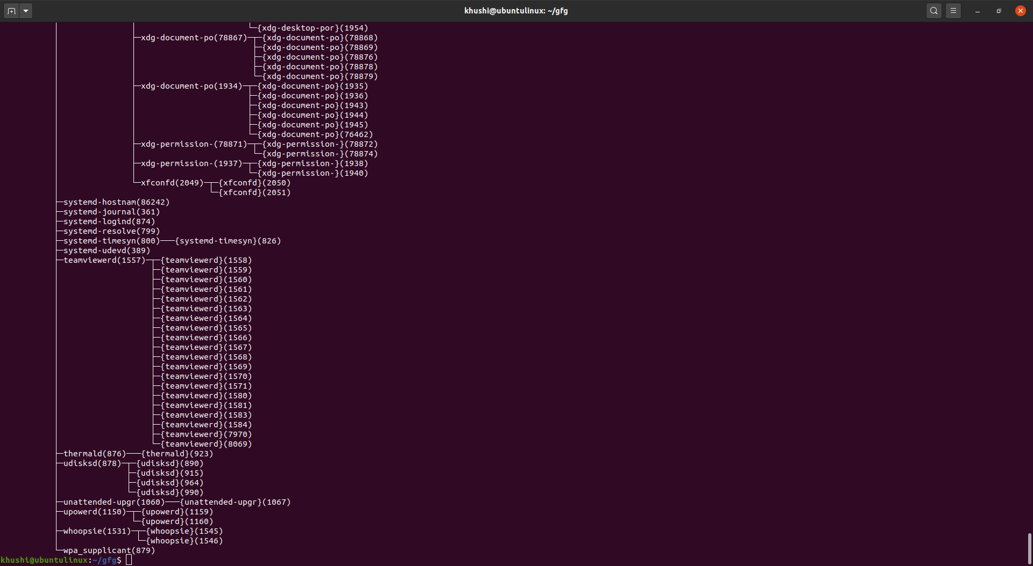Click the text {teamviewerd}(7970)
The image size is (1033, 566).
pyautogui.click(x=206, y=434)
